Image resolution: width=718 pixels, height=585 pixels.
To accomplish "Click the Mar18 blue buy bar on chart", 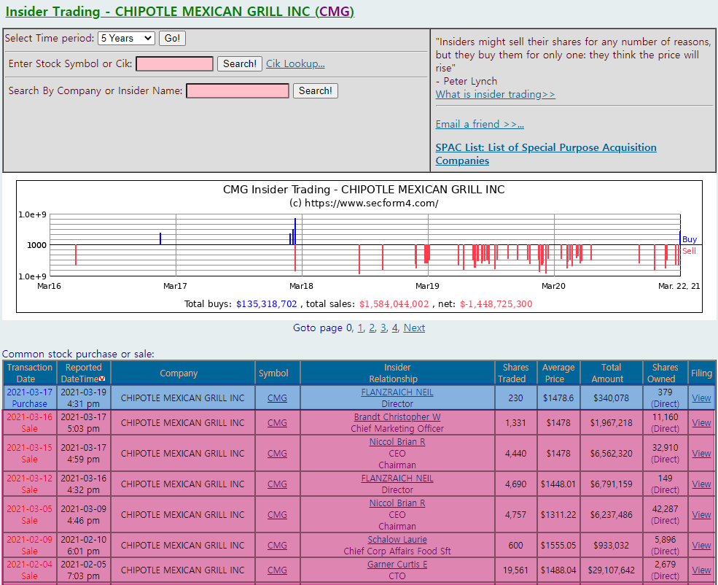I will pyautogui.click(x=295, y=231).
